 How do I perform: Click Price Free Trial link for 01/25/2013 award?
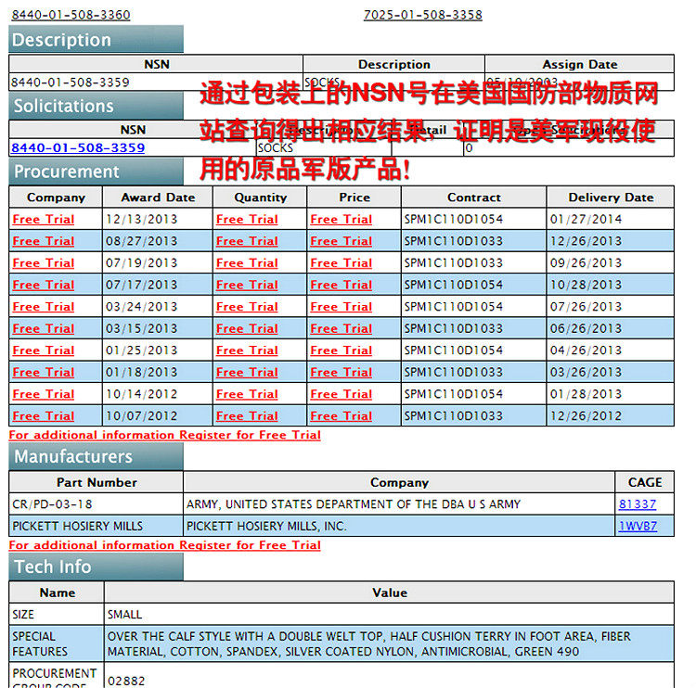pyautogui.click(x=341, y=350)
